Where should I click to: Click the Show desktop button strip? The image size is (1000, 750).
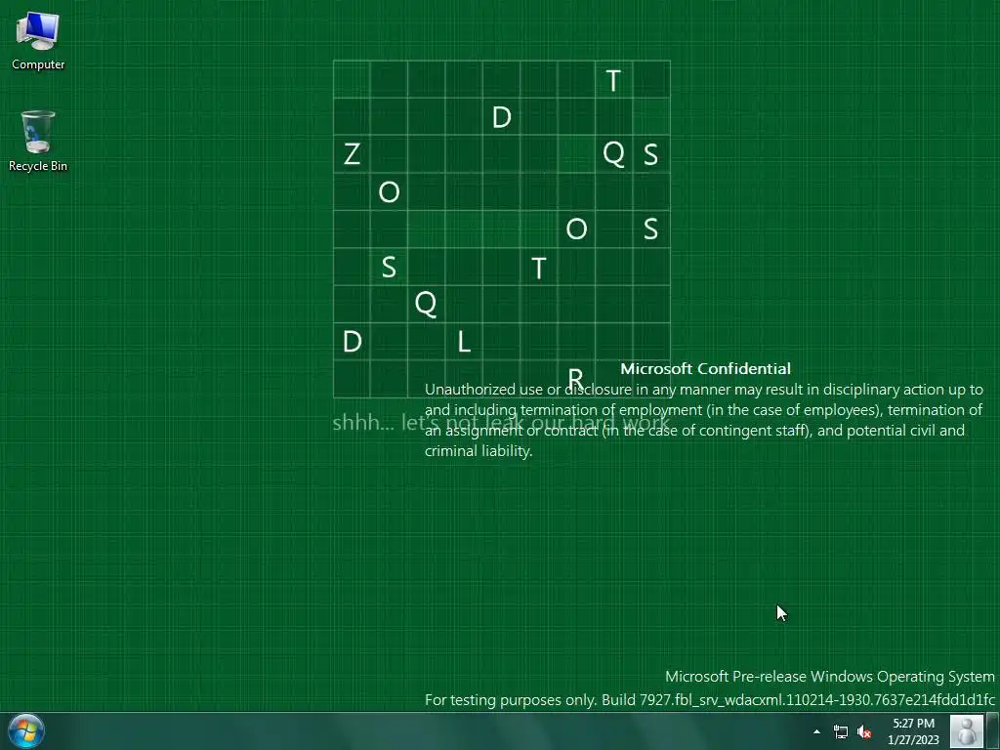993,731
